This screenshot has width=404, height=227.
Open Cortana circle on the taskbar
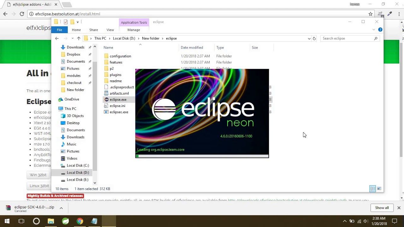coord(36,221)
